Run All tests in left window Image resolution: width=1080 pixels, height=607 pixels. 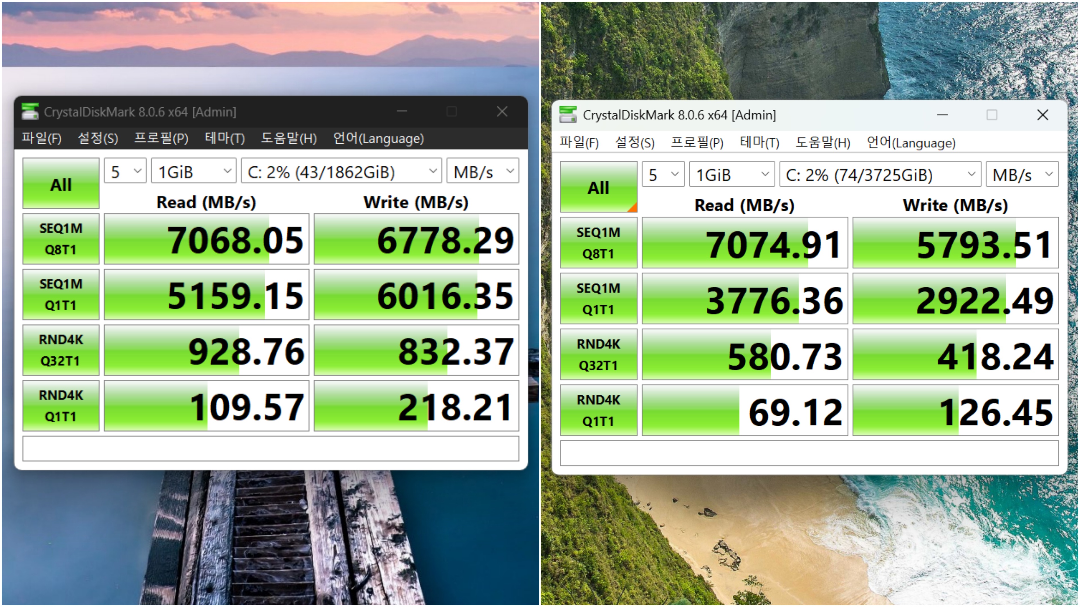61,183
